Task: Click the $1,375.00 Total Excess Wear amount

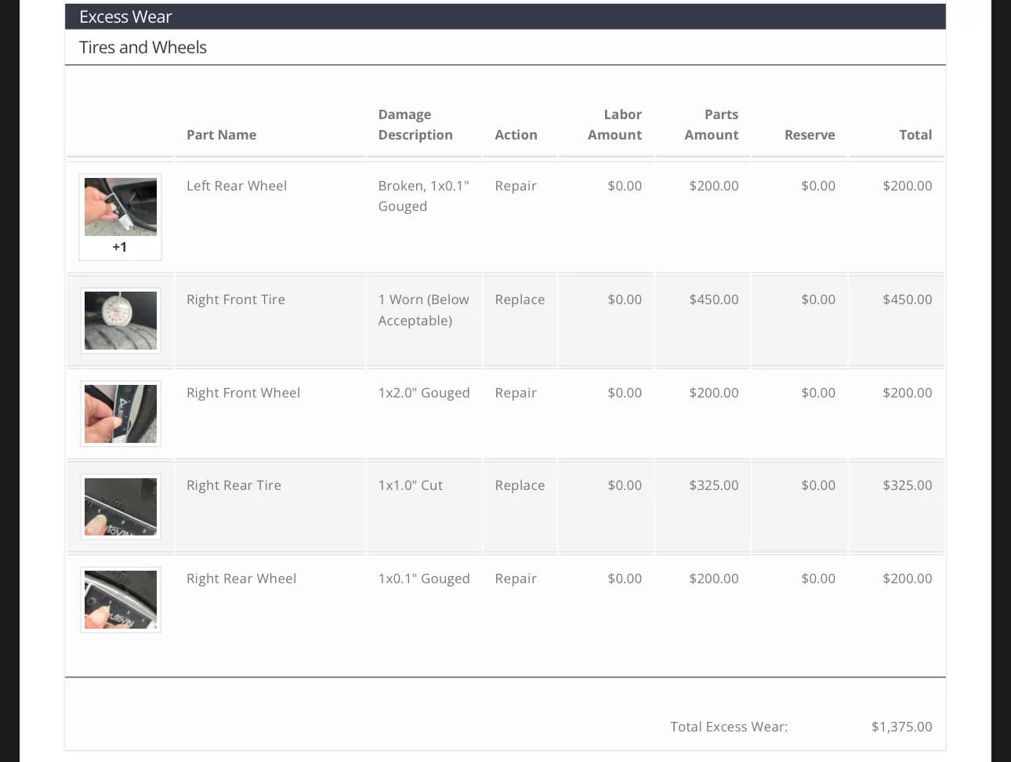Action: 902,727
